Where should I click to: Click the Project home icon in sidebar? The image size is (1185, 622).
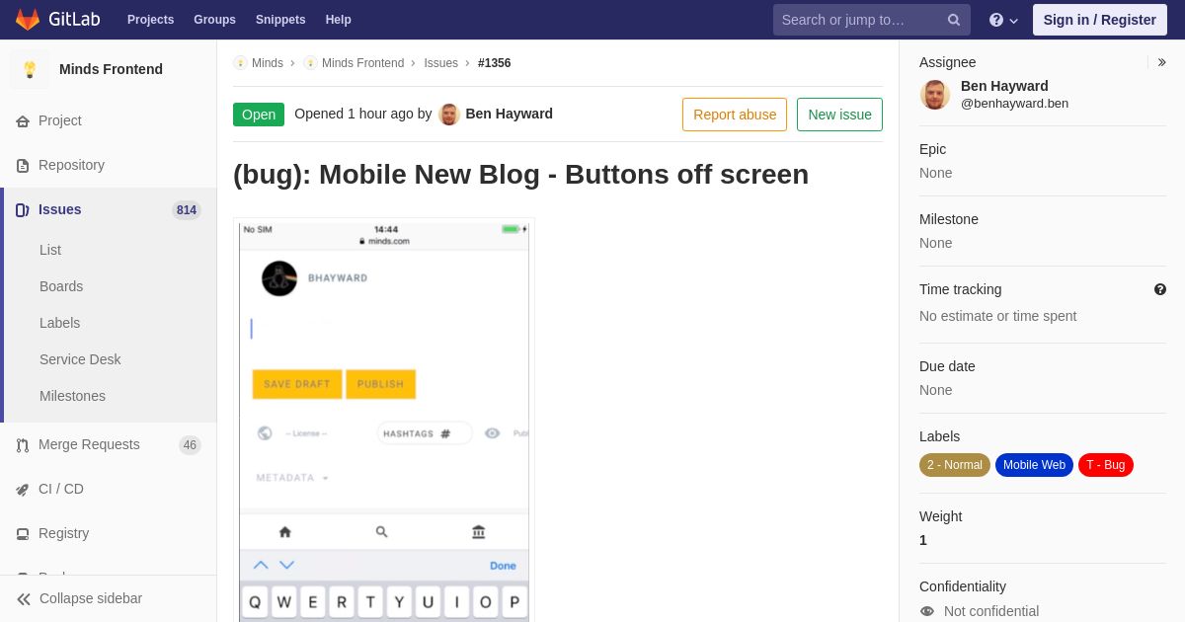click(x=23, y=121)
